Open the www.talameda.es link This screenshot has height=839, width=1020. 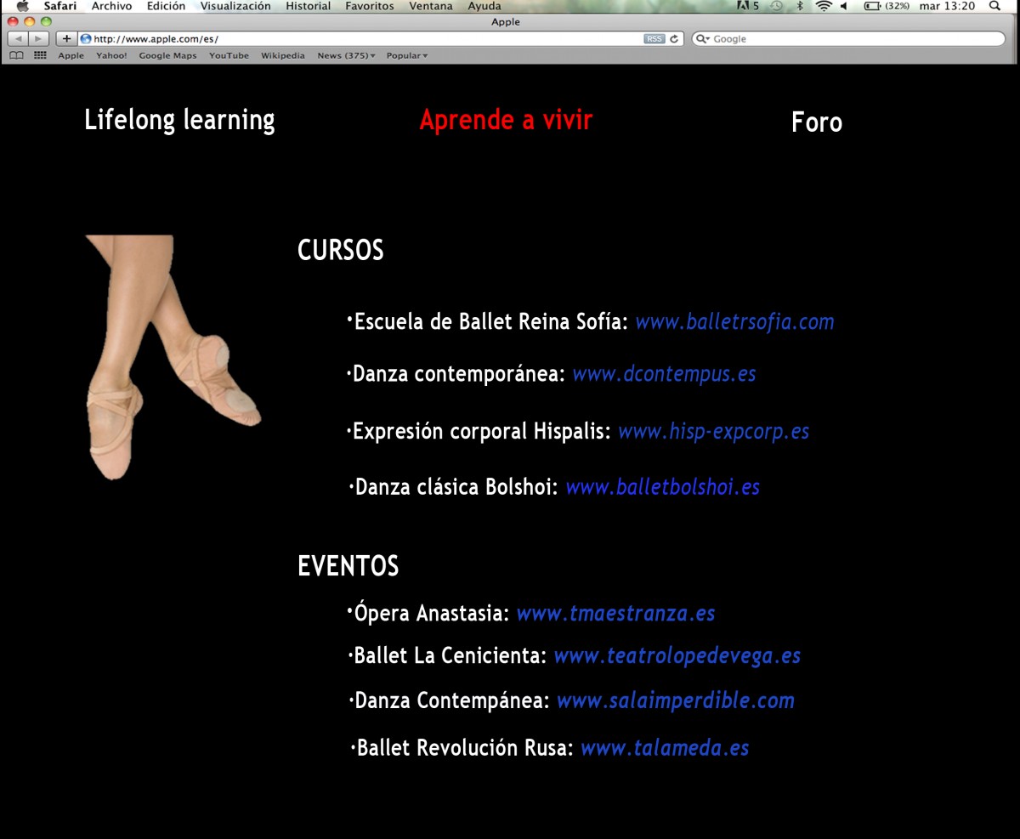tap(665, 748)
